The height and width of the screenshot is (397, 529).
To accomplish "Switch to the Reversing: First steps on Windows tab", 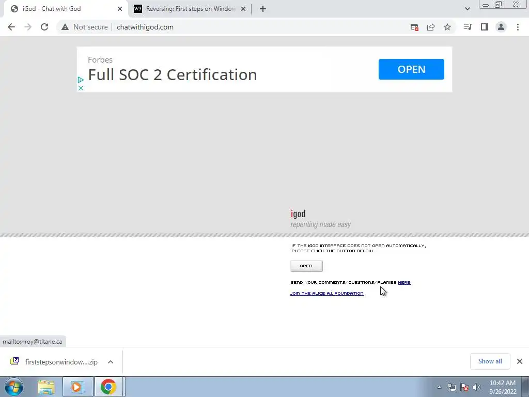I will pos(190,9).
